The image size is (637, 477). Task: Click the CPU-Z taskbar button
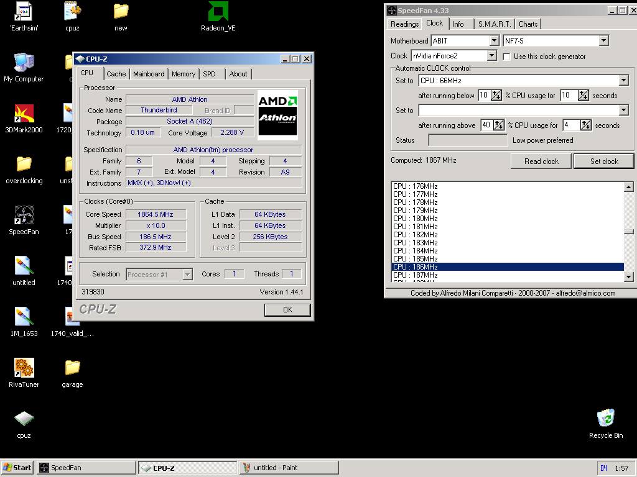(x=188, y=468)
